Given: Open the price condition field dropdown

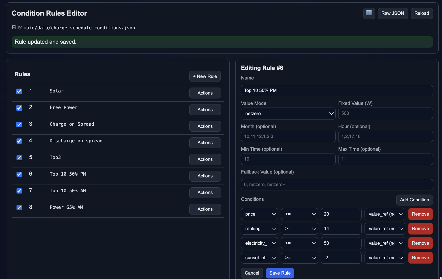Looking at the screenshot, I should (259, 214).
